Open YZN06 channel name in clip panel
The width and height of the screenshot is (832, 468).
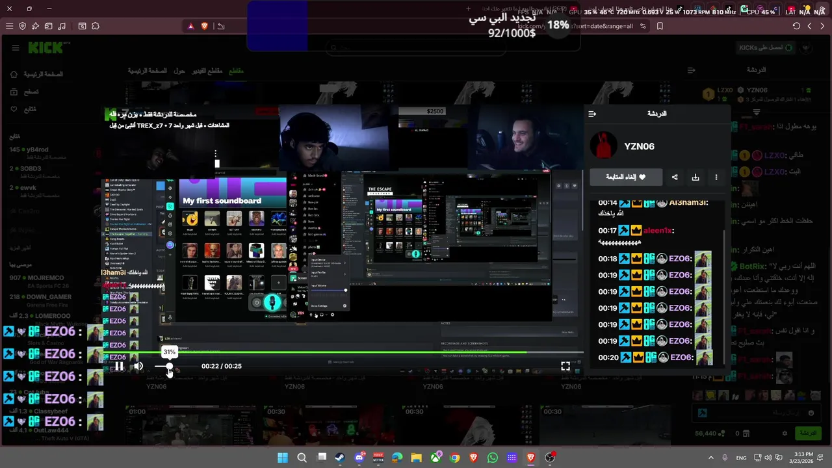coord(639,146)
